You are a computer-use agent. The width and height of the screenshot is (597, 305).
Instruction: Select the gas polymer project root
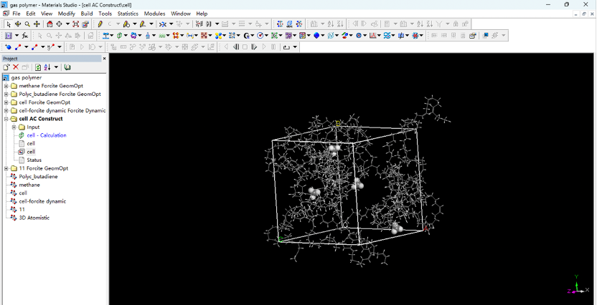click(27, 77)
